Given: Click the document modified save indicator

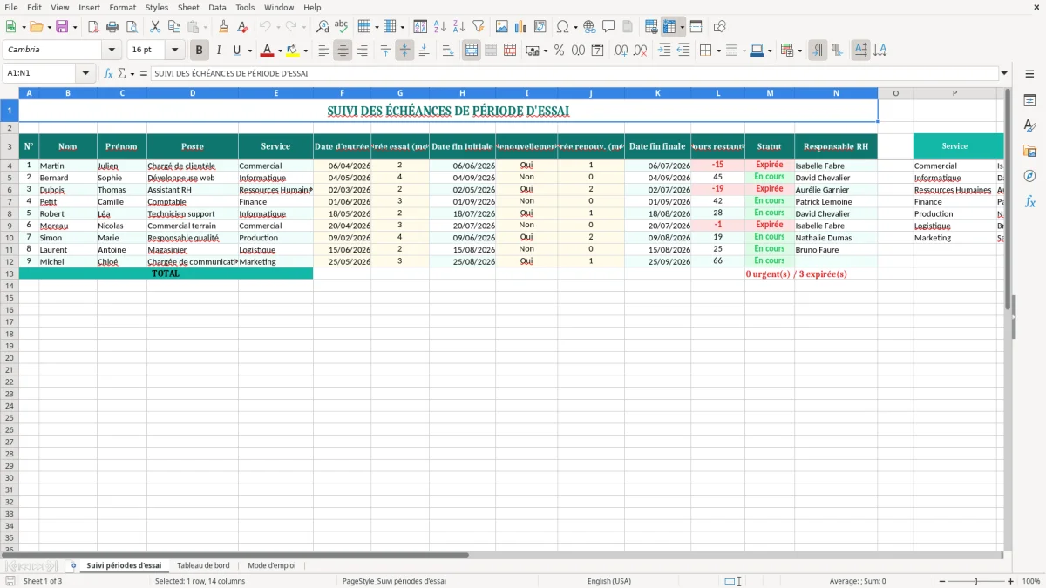Looking at the screenshot, I should point(10,581).
